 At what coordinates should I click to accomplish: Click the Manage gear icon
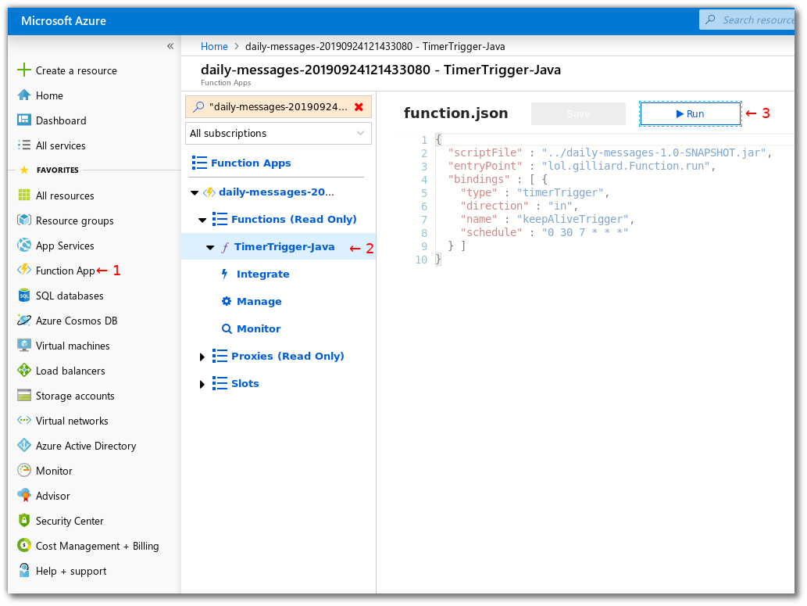226,302
